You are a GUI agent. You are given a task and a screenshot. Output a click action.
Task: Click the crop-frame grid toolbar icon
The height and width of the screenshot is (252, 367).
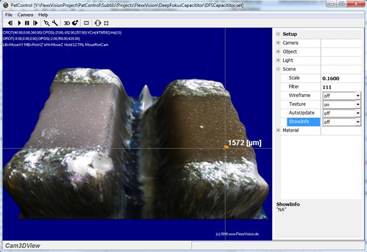[106, 23]
